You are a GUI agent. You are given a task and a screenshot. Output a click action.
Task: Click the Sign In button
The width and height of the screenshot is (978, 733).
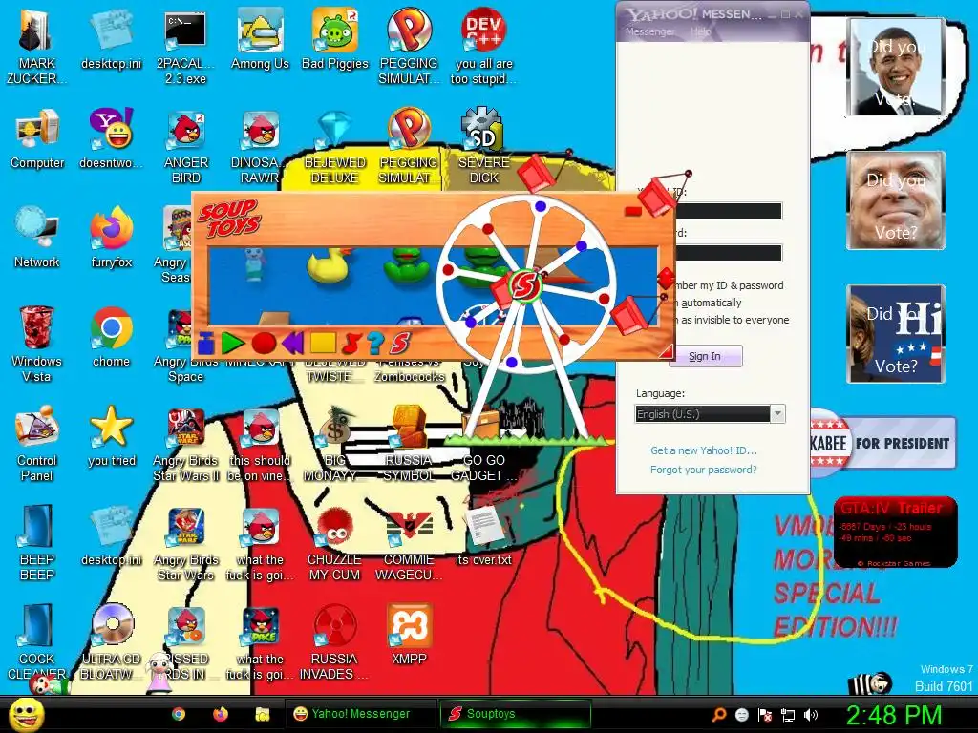705,356
